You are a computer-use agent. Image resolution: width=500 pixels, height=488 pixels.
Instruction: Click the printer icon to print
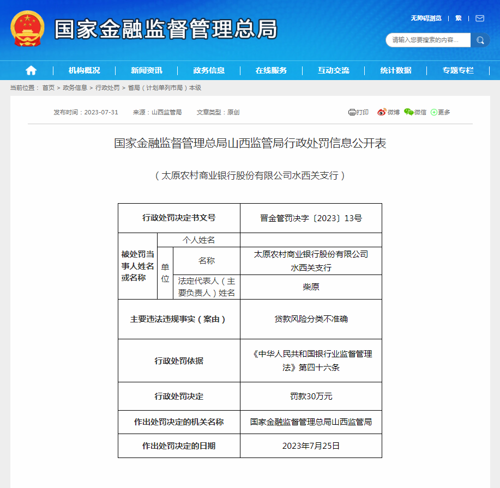[352, 112]
